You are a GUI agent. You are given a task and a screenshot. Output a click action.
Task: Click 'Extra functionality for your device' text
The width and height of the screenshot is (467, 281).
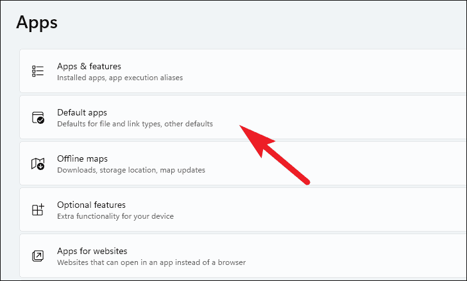[x=115, y=216]
